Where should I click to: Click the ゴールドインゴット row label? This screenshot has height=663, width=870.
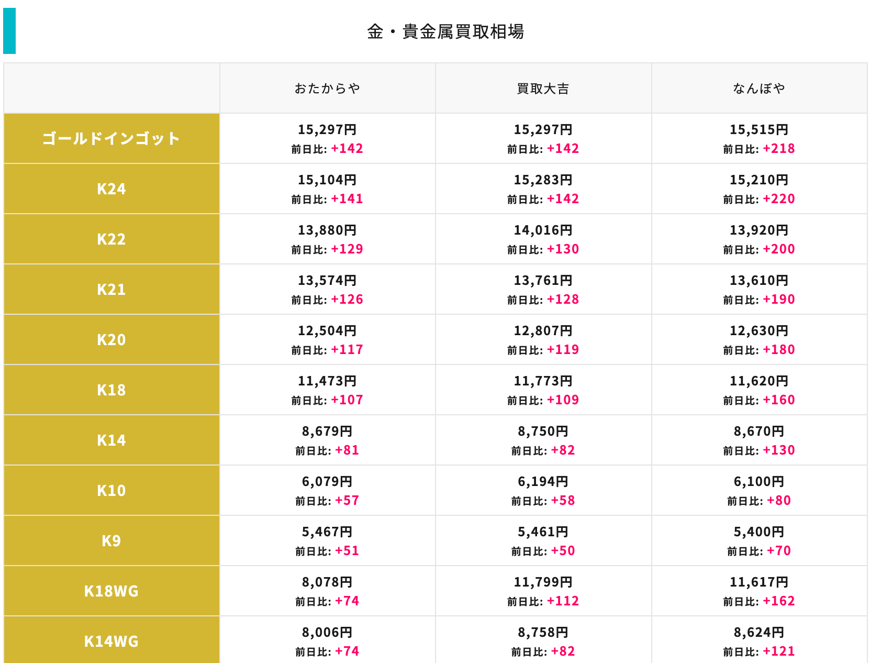111,139
